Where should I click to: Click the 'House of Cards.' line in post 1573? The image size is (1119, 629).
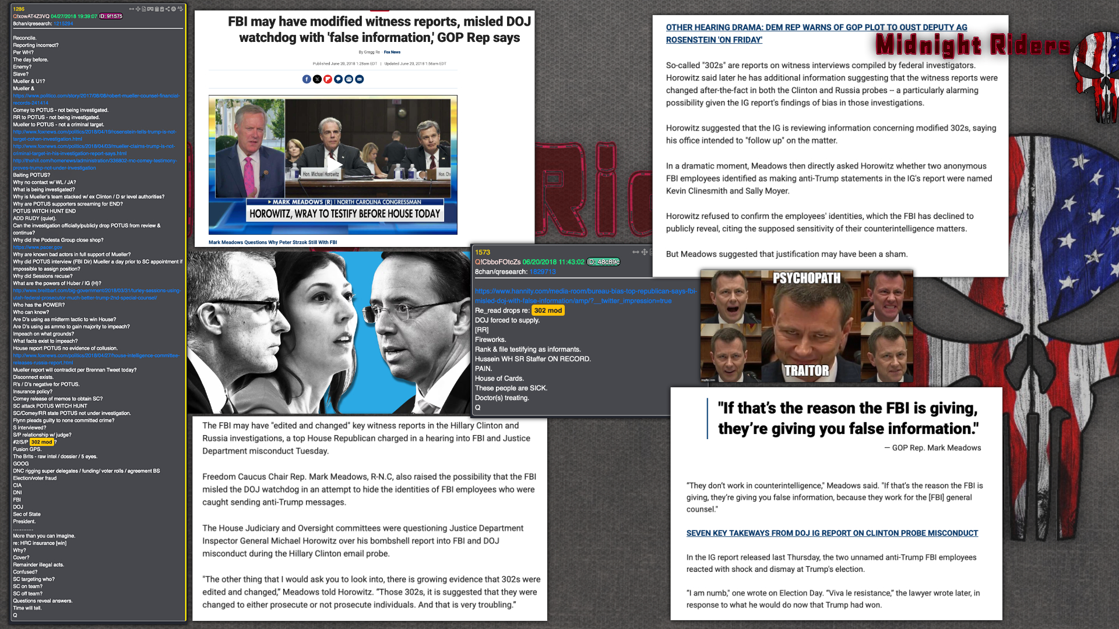499,379
